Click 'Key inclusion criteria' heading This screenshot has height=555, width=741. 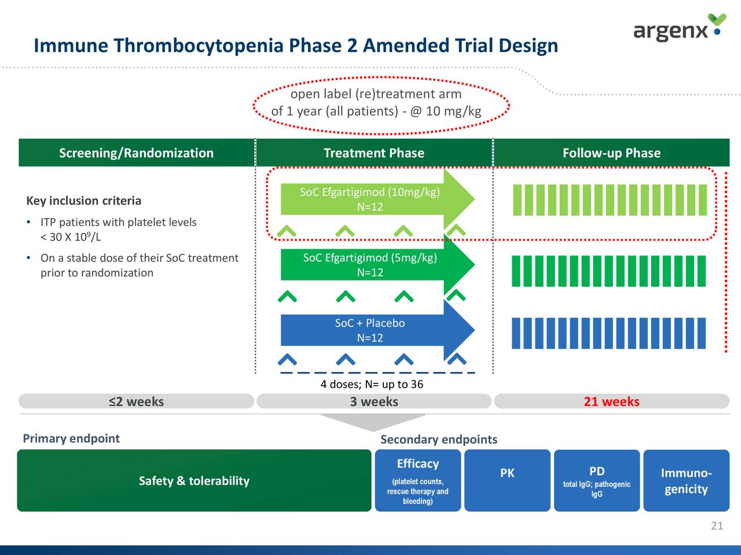pos(84,201)
